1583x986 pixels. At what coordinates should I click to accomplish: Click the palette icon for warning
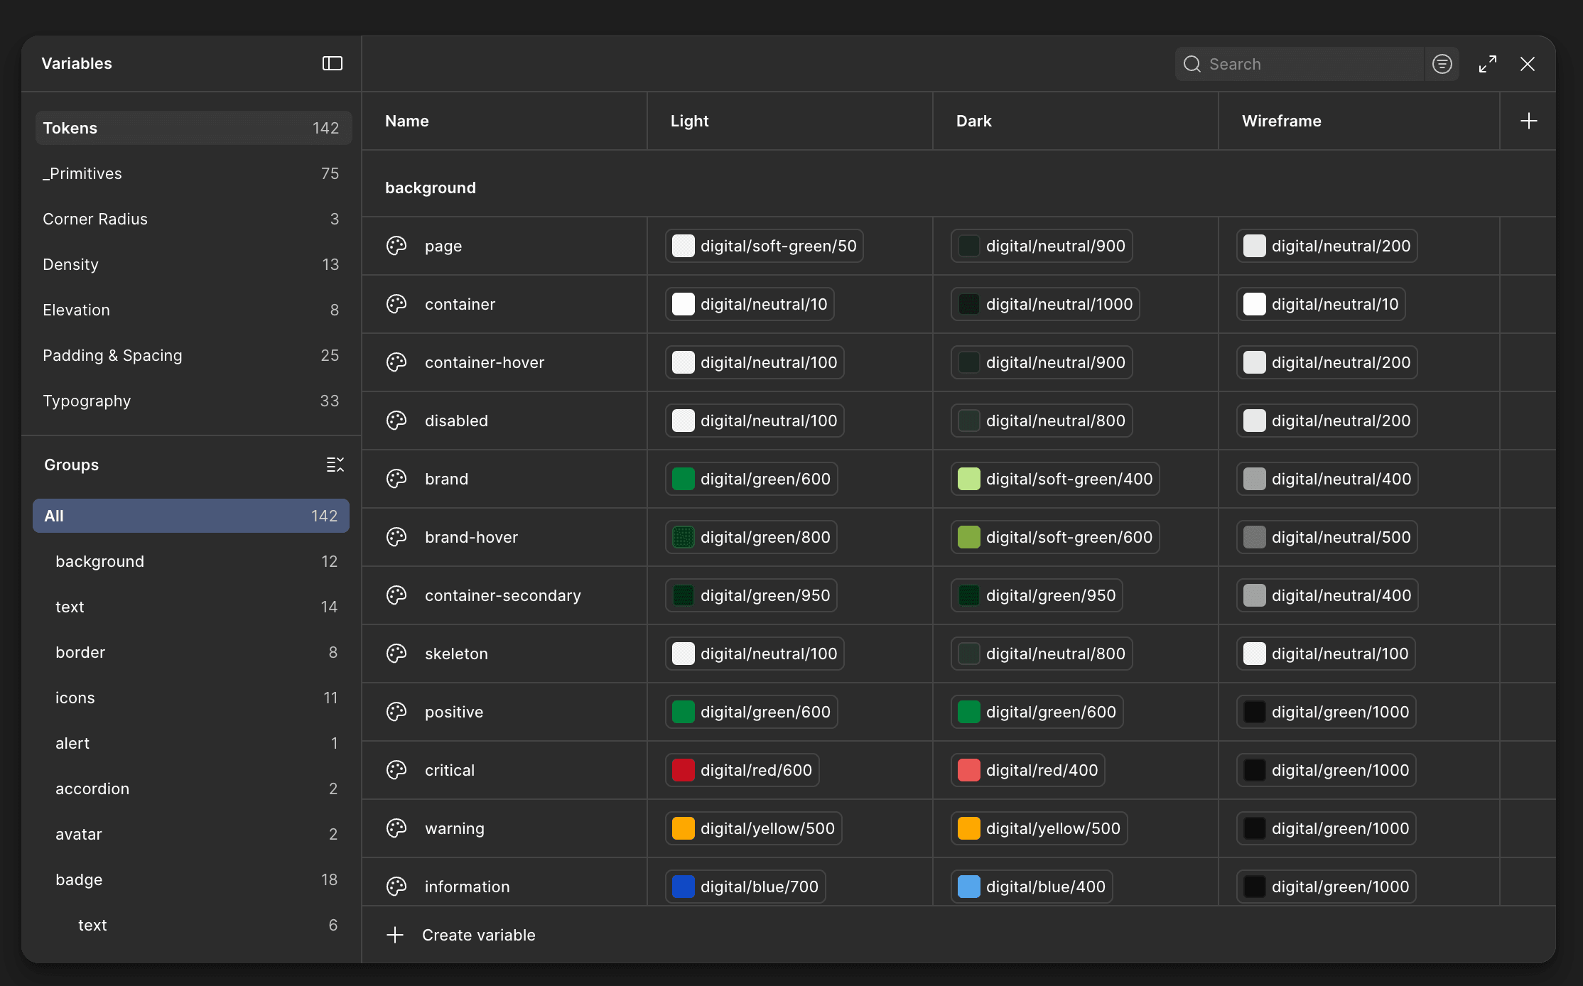coord(396,828)
